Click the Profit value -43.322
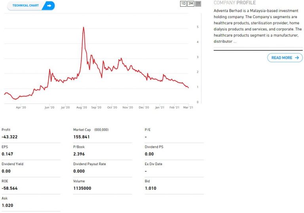304x213 pixels. coord(9,137)
